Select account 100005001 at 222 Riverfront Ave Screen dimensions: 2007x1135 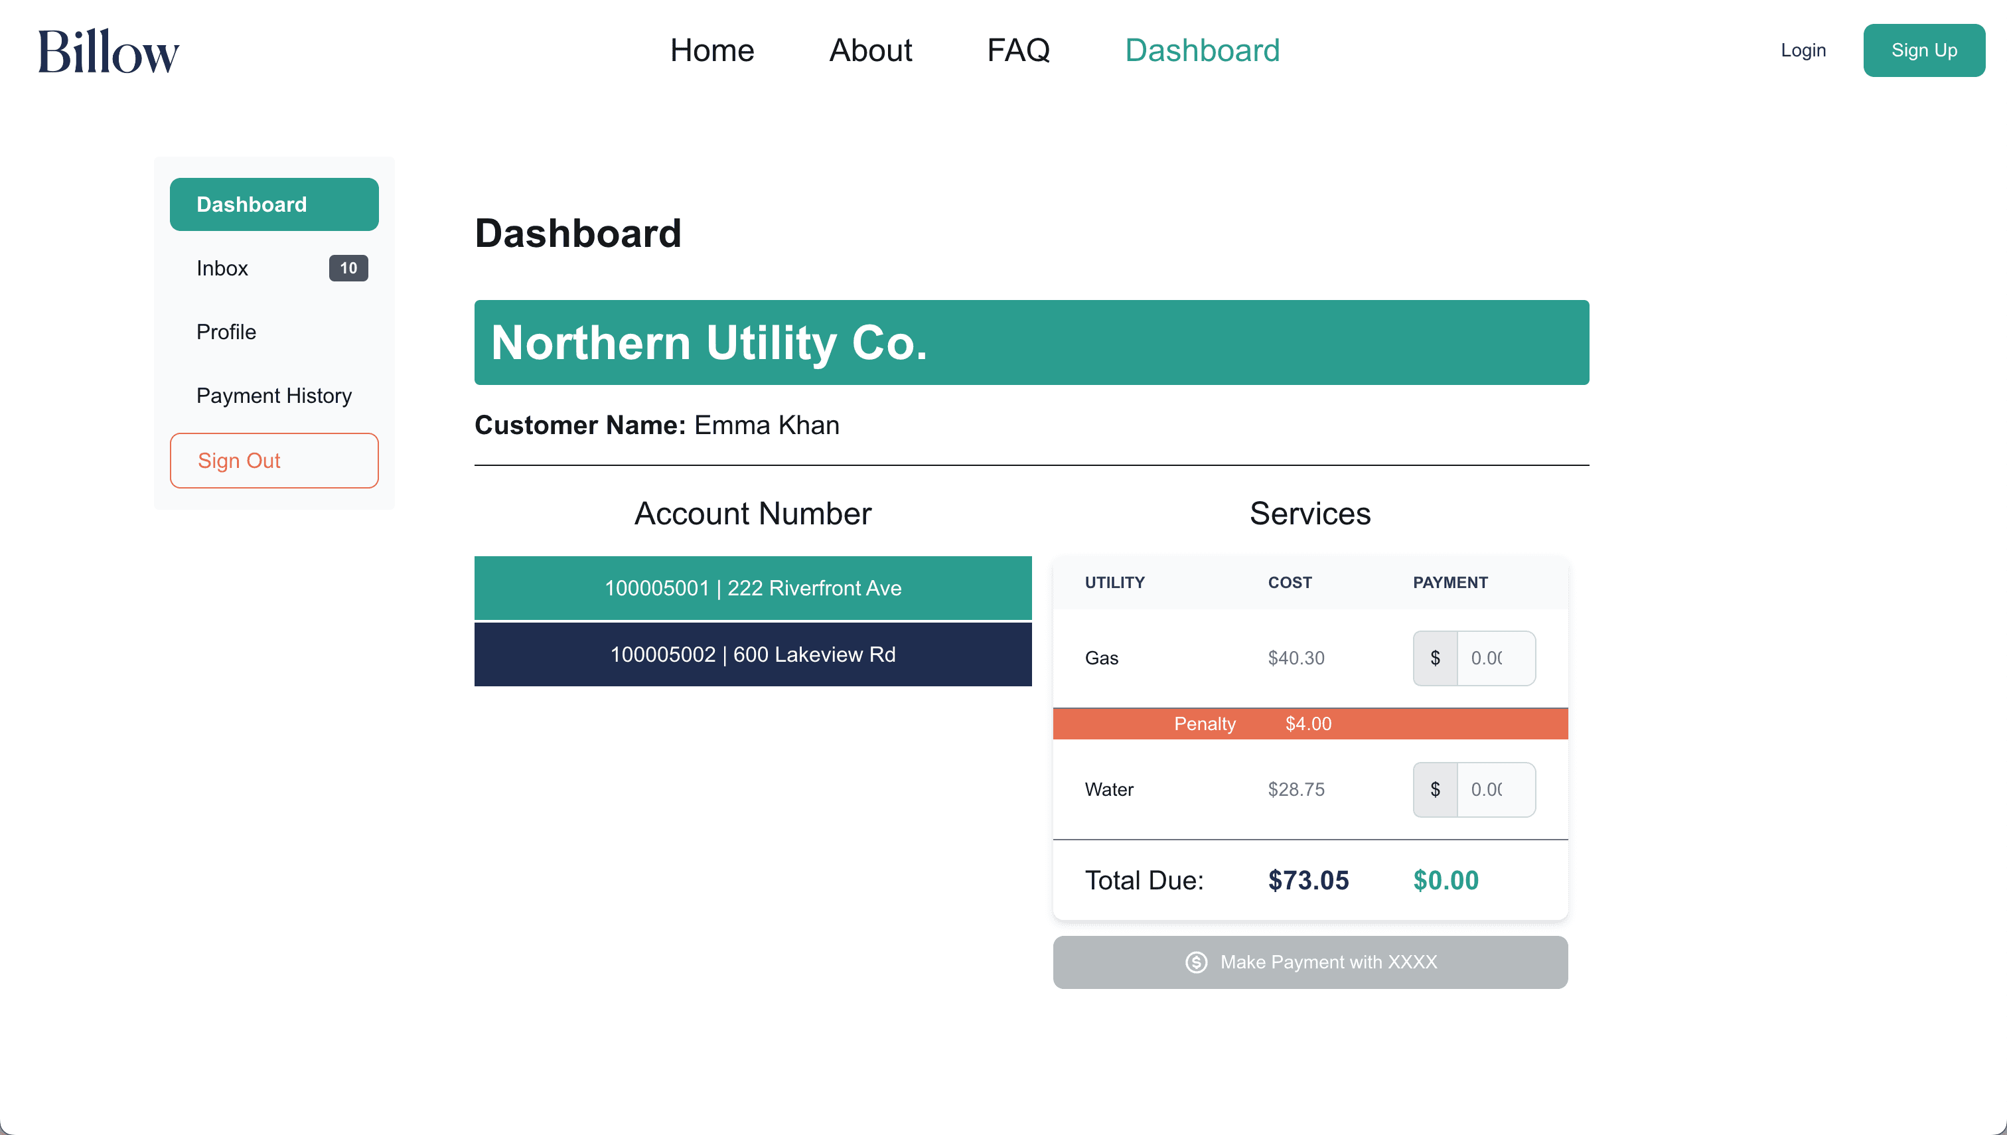pos(753,588)
